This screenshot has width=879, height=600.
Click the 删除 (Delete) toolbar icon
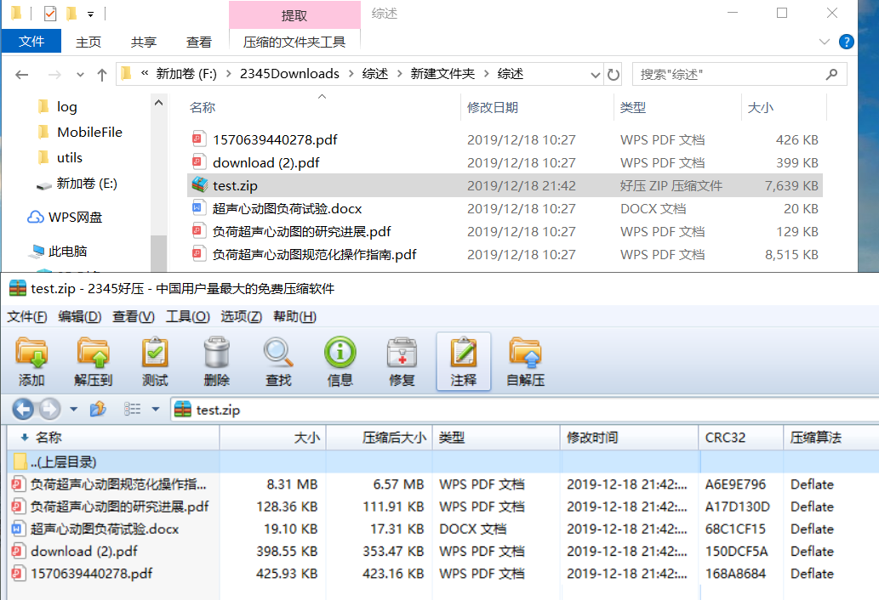tap(216, 359)
